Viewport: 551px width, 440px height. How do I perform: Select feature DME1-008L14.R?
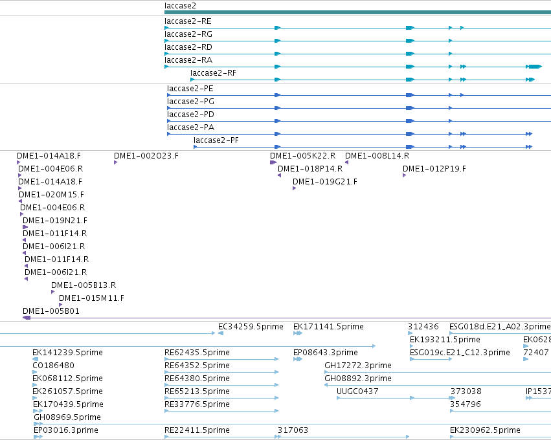point(377,156)
